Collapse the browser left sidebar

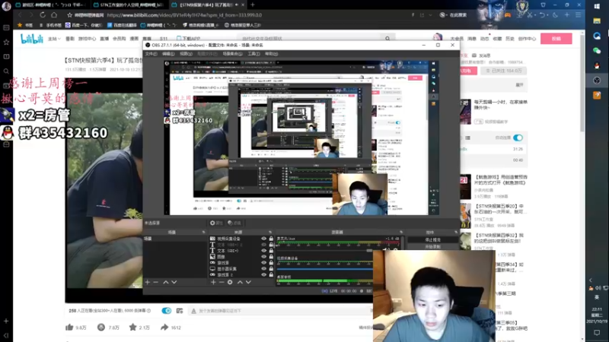pos(6,335)
